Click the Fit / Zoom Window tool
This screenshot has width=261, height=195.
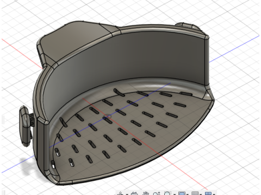click(167, 193)
